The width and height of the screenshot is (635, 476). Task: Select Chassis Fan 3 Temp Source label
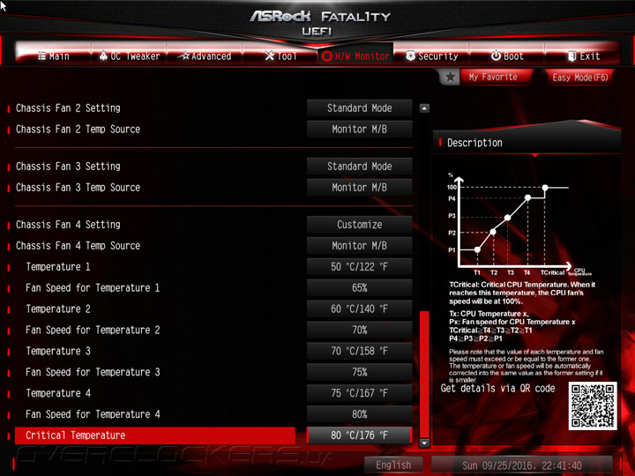[78, 188]
